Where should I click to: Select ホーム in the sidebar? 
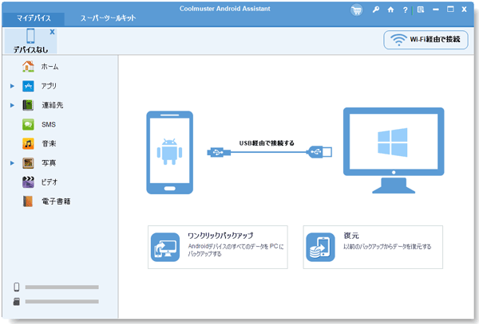(49, 66)
